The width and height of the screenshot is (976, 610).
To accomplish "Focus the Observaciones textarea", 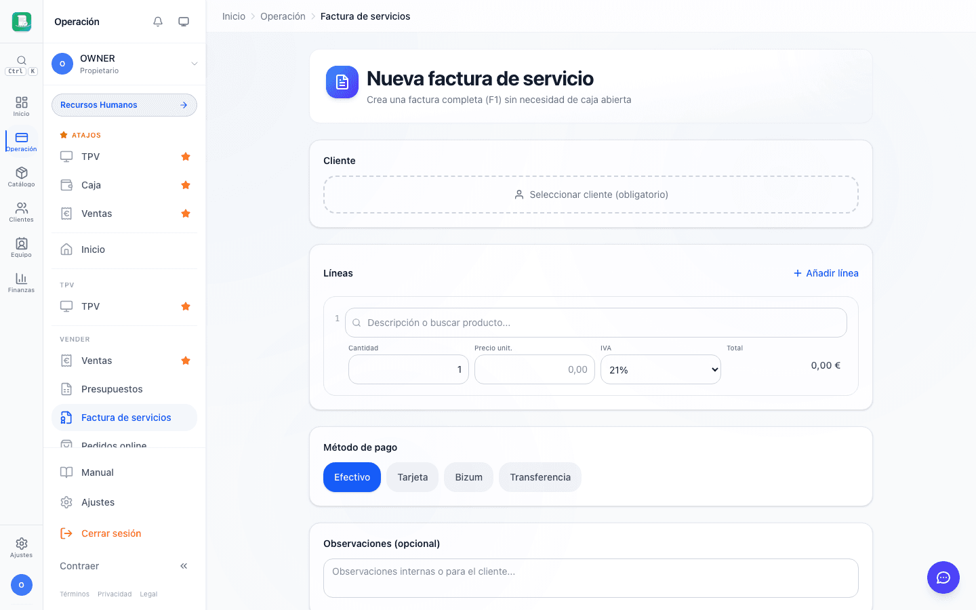I will [x=591, y=578].
